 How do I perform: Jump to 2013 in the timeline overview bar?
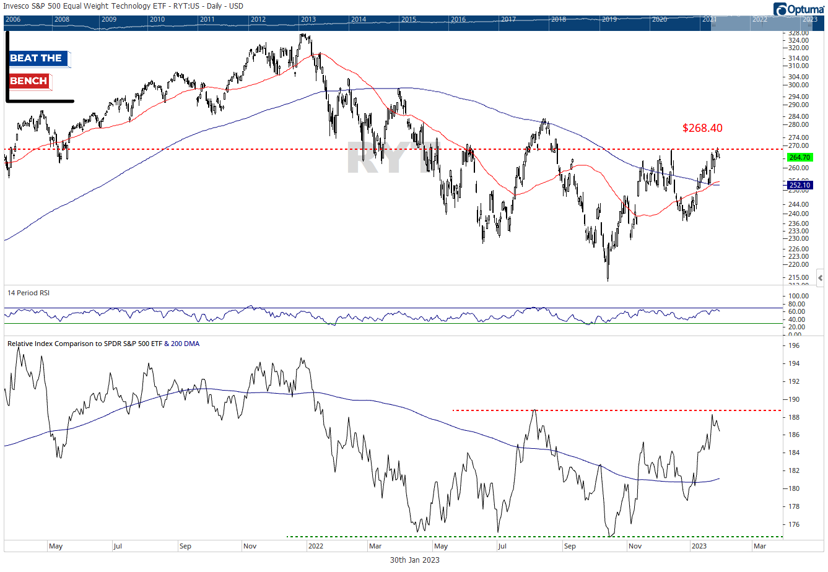tap(308, 19)
